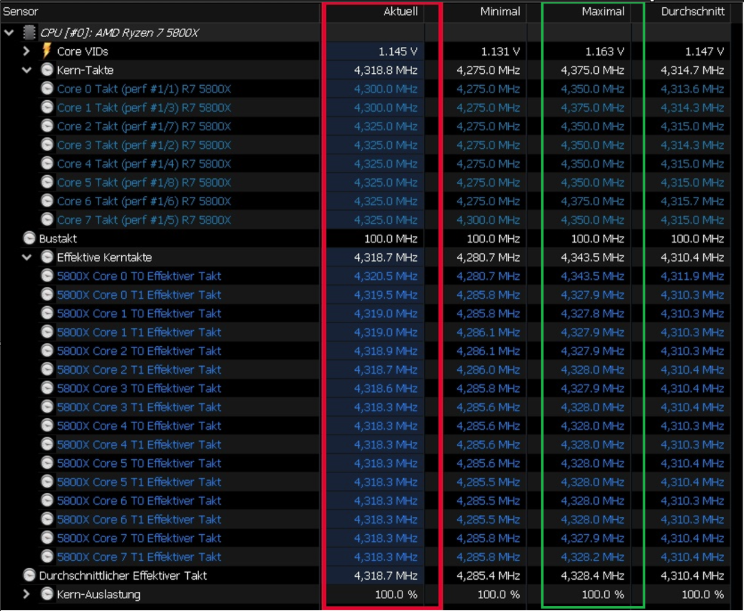The height and width of the screenshot is (611, 744).
Task: Select 5800X Core 4 T0 Effektiver Takt row
Action: 139,426
